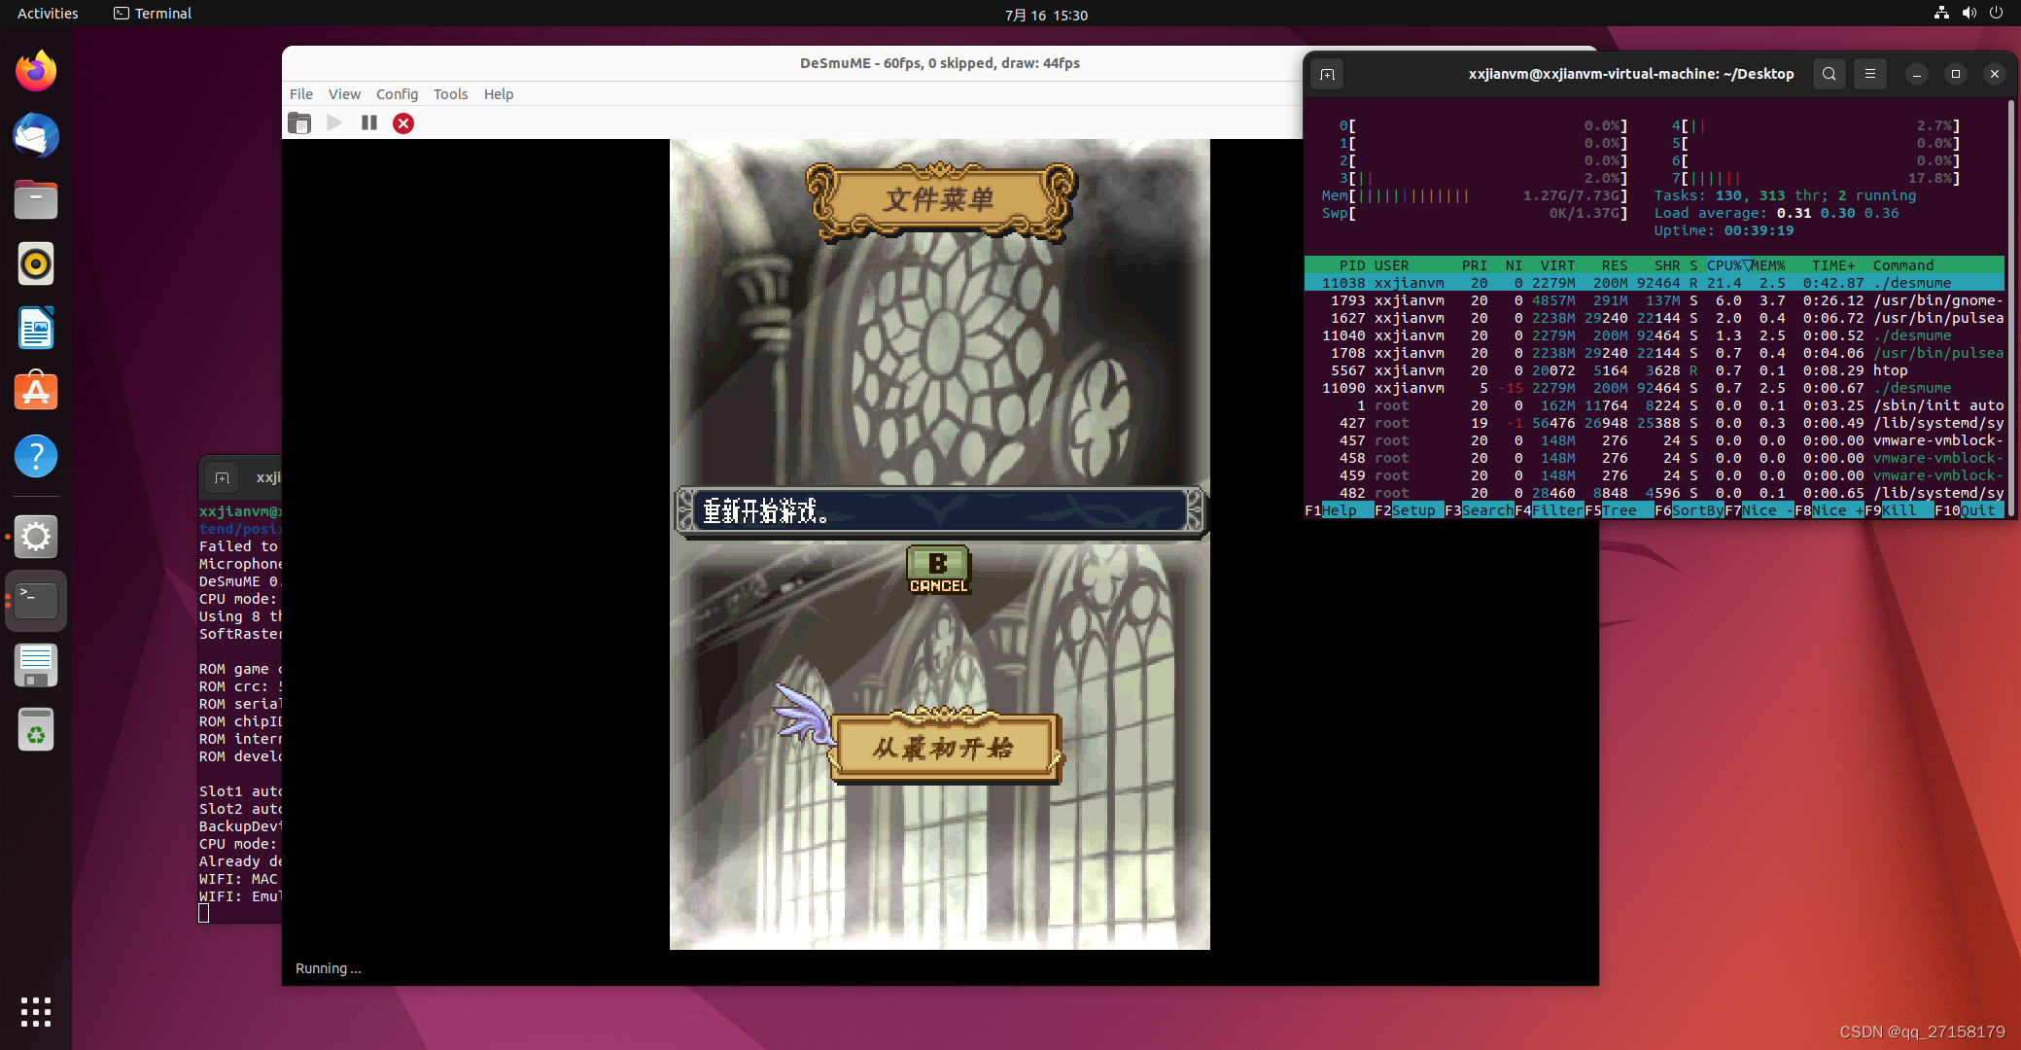This screenshot has width=2021, height=1050.
Task: Click the red quit emulator icon
Action: pyautogui.click(x=403, y=123)
